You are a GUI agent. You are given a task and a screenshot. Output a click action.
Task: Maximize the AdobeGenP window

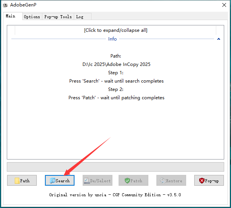[x=204, y=5]
